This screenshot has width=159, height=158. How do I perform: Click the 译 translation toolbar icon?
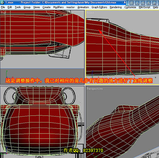tap(131, 3)
